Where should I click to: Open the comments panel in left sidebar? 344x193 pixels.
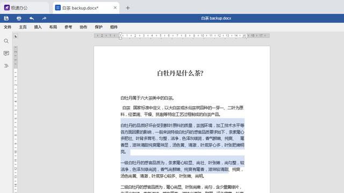pos(6,53)
